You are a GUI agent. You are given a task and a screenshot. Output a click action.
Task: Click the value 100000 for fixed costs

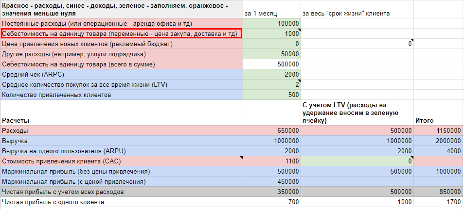(x=272, y=23)
